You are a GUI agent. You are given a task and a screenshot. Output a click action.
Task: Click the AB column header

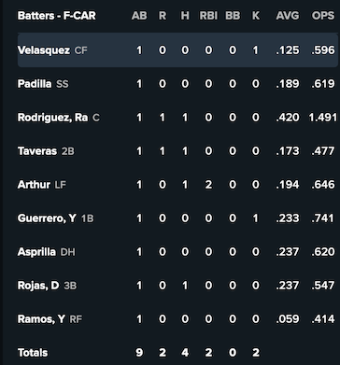tap(139, 16)
